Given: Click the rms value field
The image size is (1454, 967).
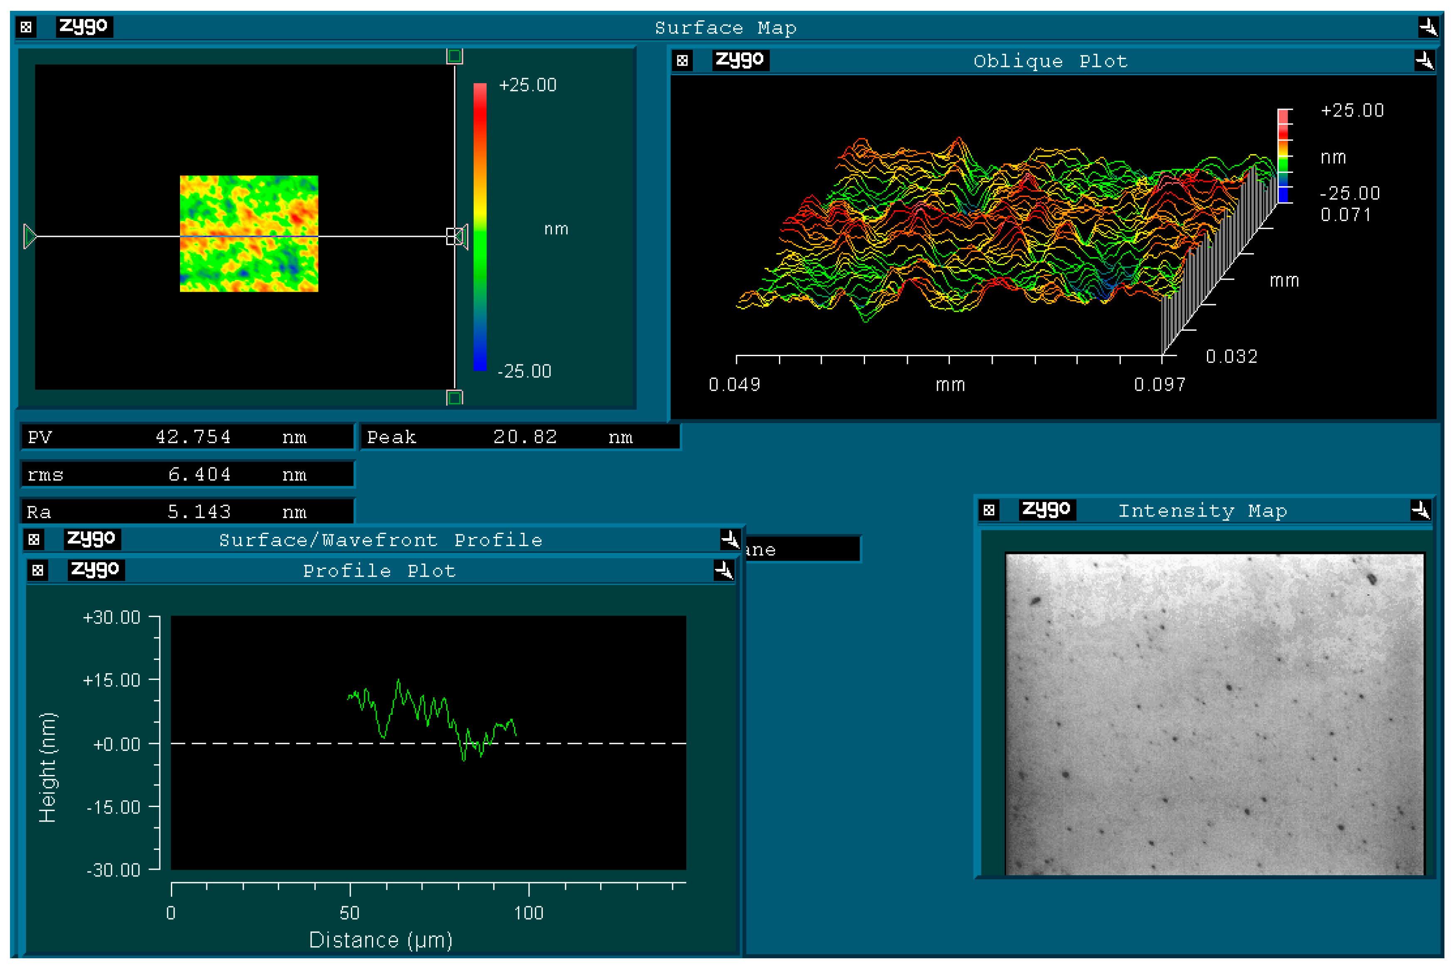Looking at the screenshot, I should (x=185, y=474).
